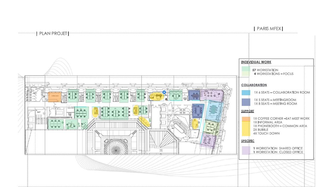Click the purple closed office at bottom right
The image size is (333, 187).
(x=209, y=140)
